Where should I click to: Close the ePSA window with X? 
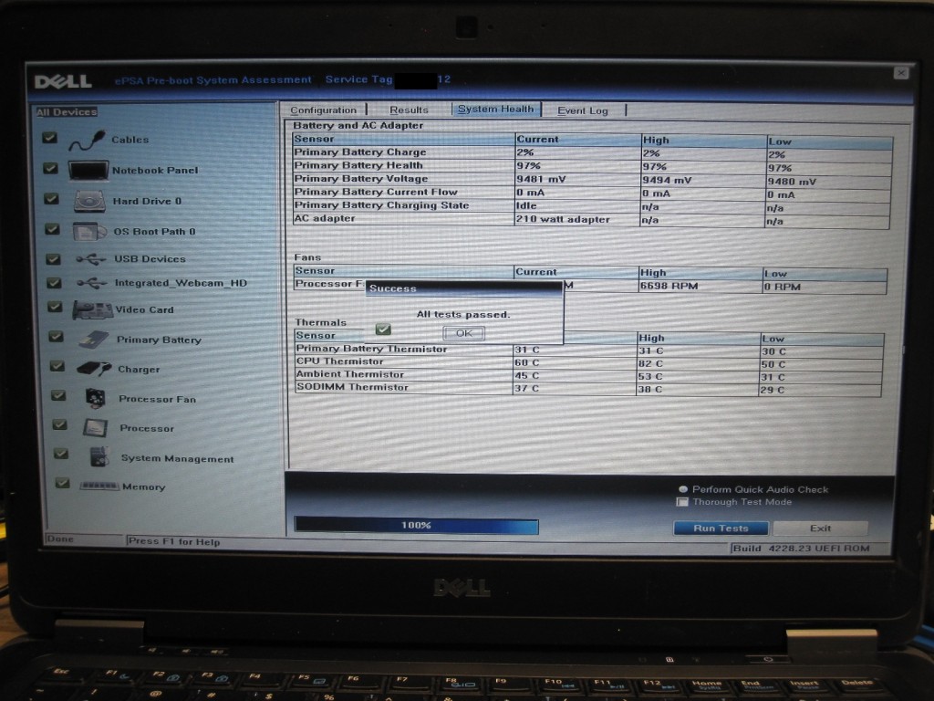tap(900, 73)
